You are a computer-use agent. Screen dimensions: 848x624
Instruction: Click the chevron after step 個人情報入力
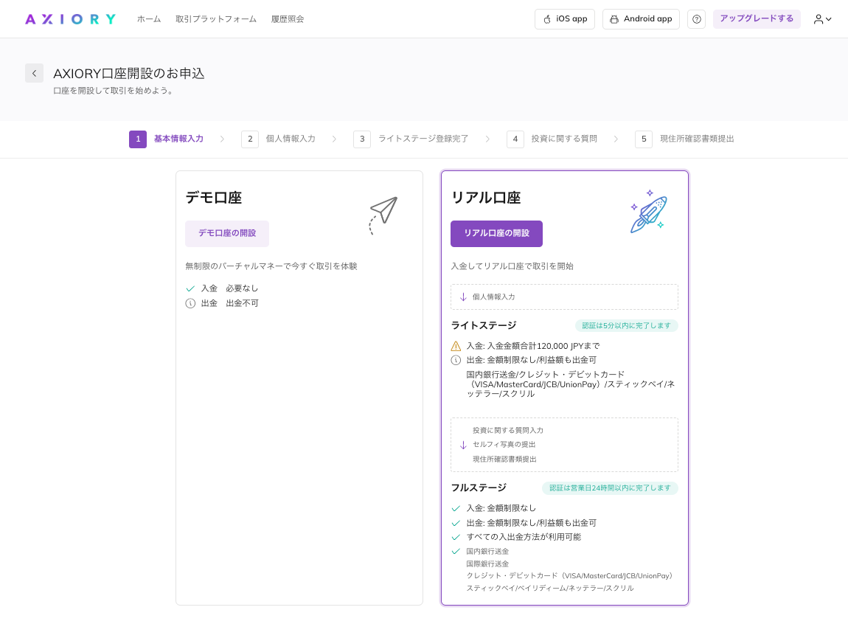334,139
